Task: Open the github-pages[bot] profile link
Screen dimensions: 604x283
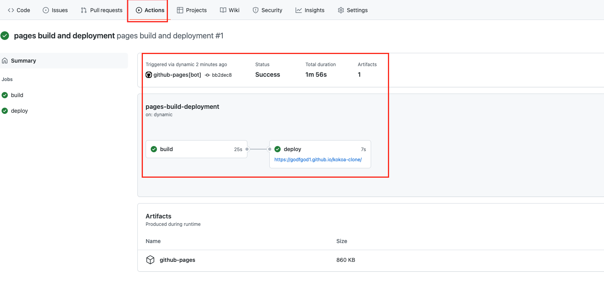Action: [x=177, y=75]
